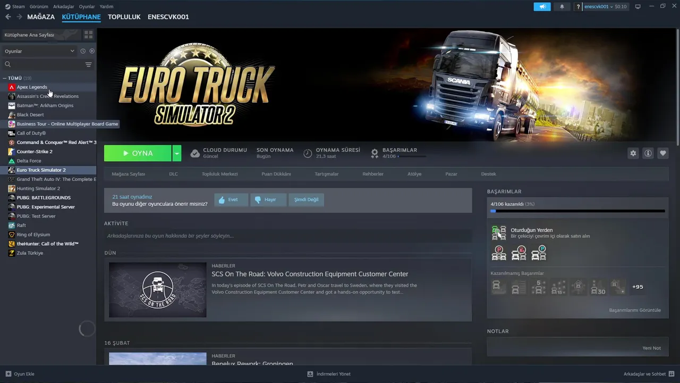Click the achievements gear icon

[375, 153]
